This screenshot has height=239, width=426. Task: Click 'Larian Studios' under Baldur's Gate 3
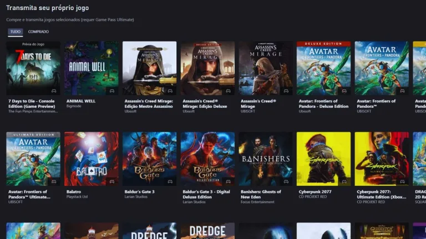pos(136,197)
